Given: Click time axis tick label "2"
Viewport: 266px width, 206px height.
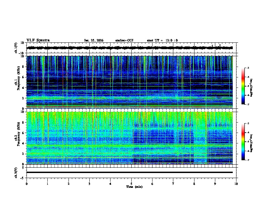Looking at the screenshot, I should [69, 184].
